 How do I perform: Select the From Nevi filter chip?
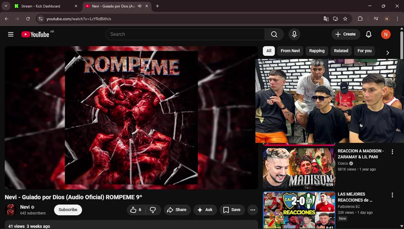pyautogui.click(x=290, y=51)
